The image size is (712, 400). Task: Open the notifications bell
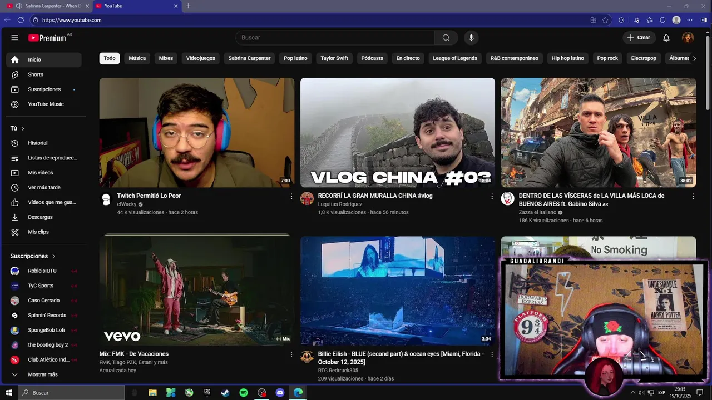pos(666,38)
